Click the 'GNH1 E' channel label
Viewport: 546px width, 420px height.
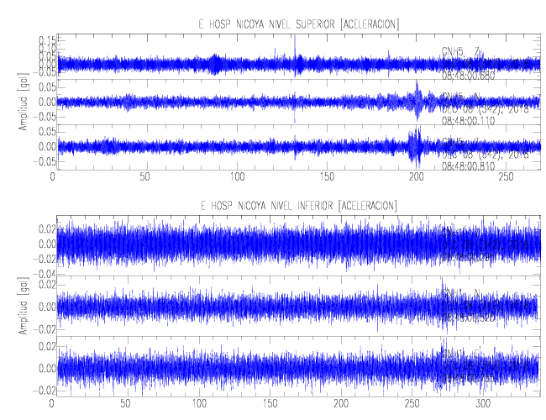[x=460, y=354]
